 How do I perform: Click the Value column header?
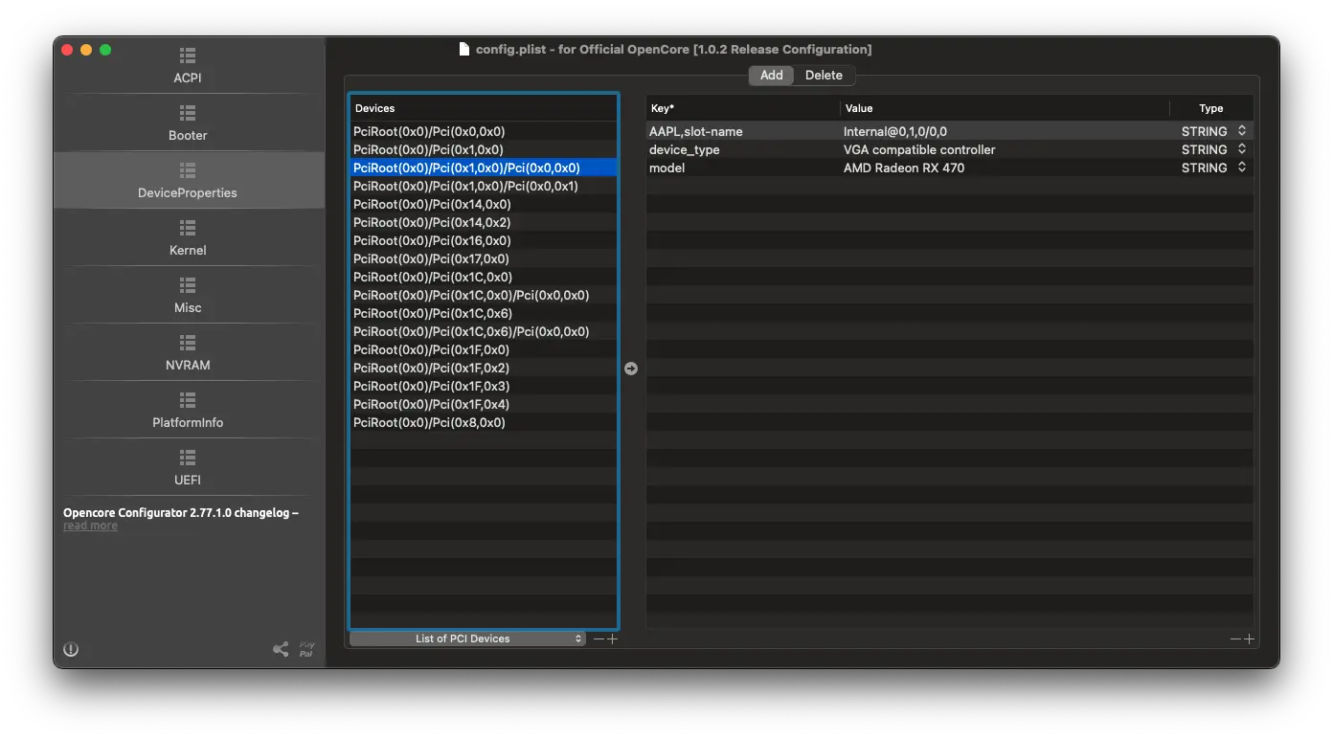coord(1005,108)
